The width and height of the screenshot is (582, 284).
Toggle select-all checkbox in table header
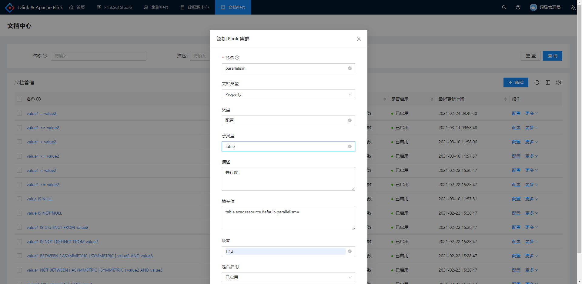(x=19, y=99)
